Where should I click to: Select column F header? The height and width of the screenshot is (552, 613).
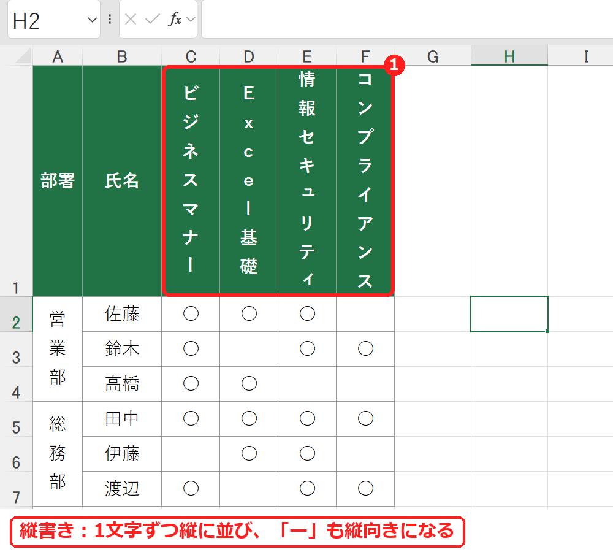(x=365, y=56)
